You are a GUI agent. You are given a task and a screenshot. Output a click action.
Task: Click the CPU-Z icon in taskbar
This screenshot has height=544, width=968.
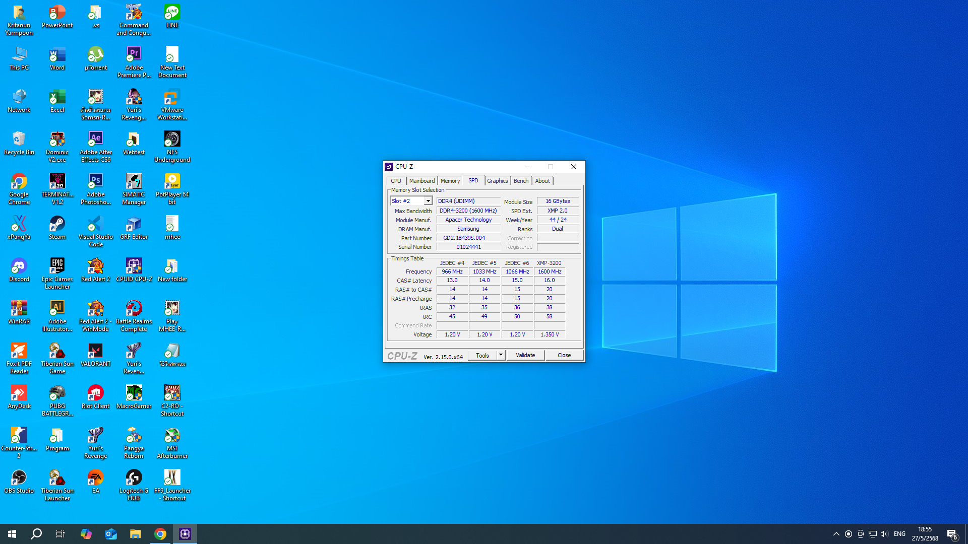click(x=185, y=534)
